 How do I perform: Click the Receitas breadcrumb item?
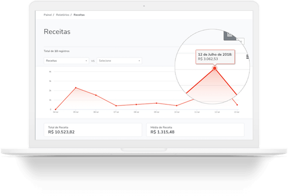[x=79, y=15]
